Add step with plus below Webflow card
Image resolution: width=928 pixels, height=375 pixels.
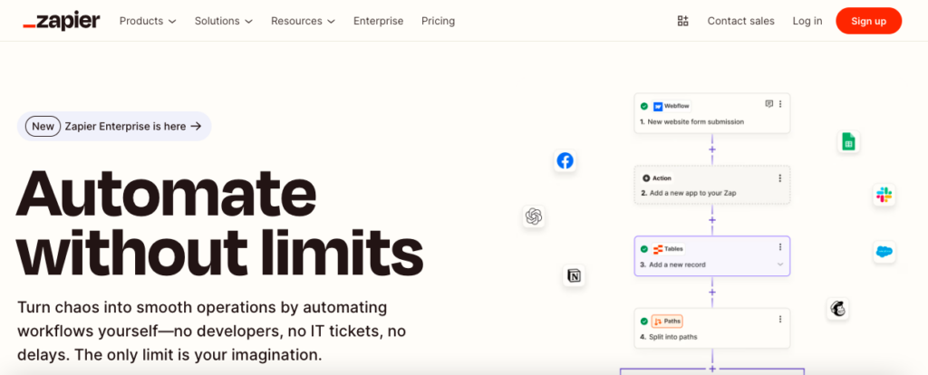[712, 149]
